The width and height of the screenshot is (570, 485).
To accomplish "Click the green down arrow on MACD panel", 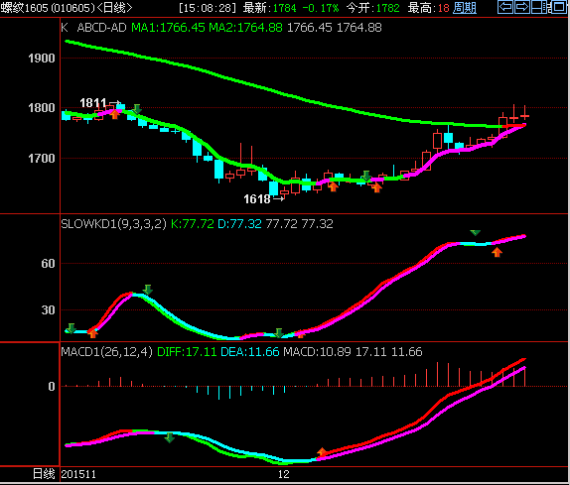I will point(170,437).
